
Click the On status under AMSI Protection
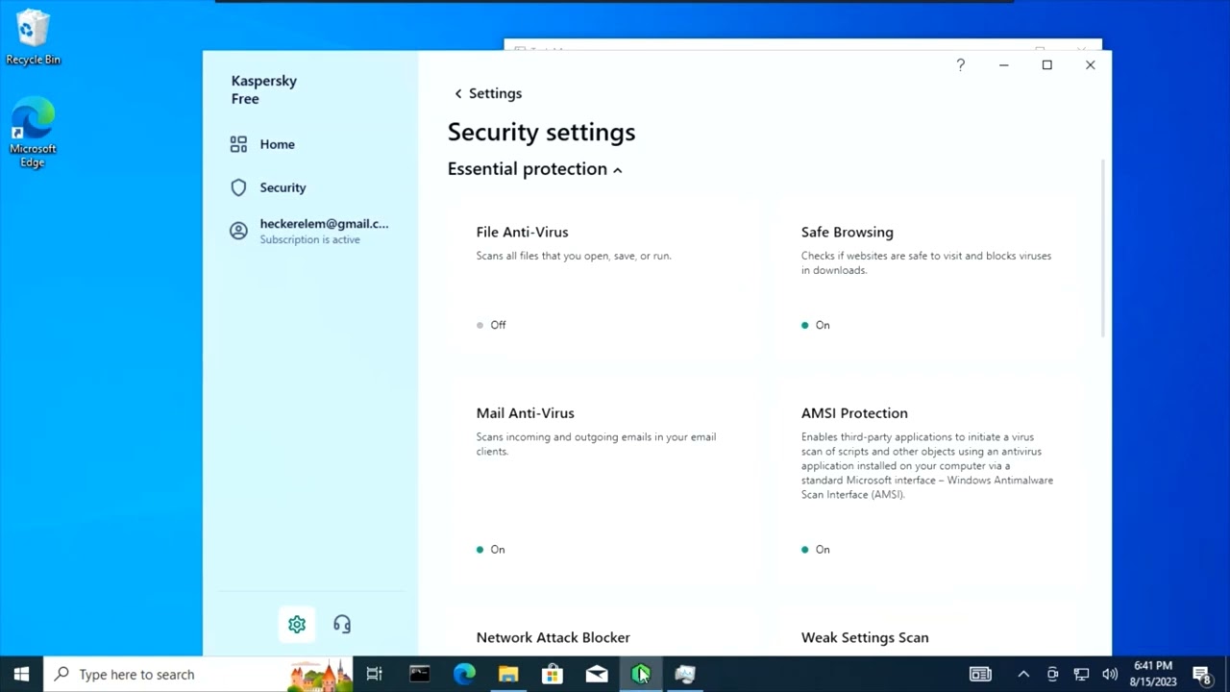[816, 550]
